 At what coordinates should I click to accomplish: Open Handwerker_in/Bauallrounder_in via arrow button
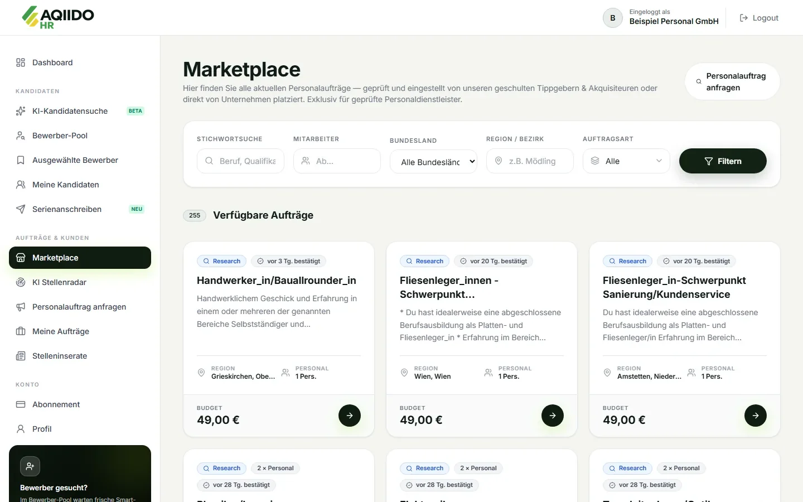[350, 416]
